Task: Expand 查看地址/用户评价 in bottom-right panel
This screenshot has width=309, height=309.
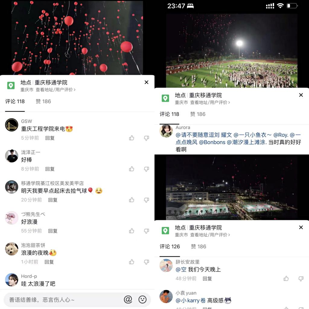Action: [210, 235]
